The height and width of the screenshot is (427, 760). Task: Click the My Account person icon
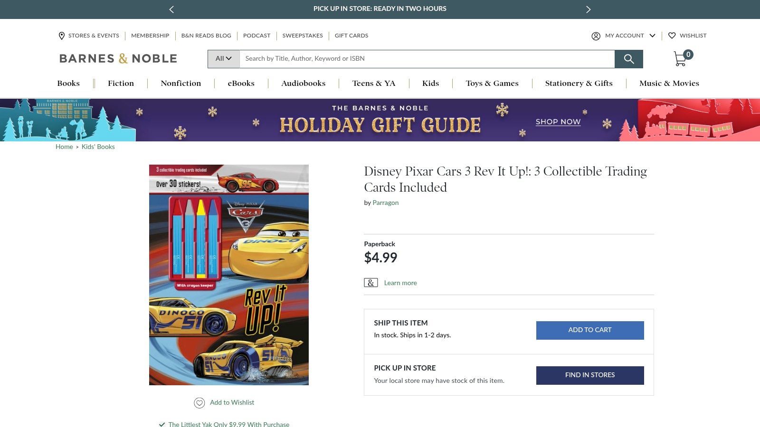coord(596,36)
